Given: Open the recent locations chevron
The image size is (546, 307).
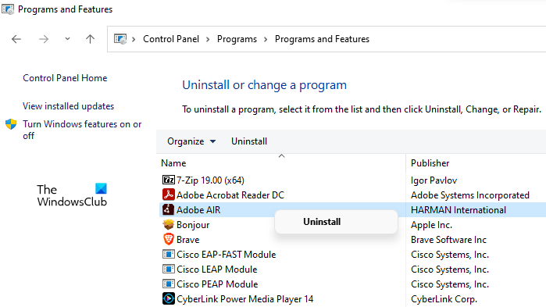Looking at the screenshot, I should (67, 39).
